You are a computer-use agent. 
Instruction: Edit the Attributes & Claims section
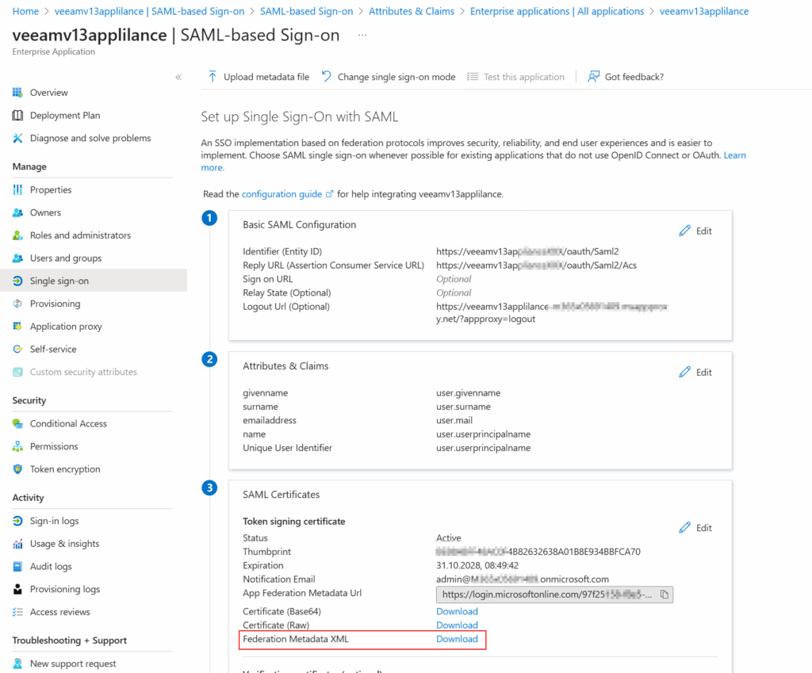pos(695,372)
